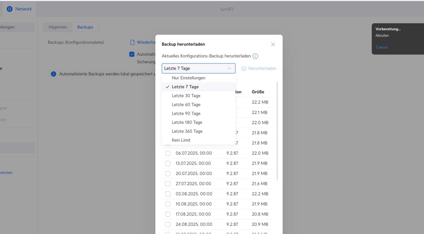Screen dimensions: 424x234
Task: Open the Backups tab
Action: point(85,27)
